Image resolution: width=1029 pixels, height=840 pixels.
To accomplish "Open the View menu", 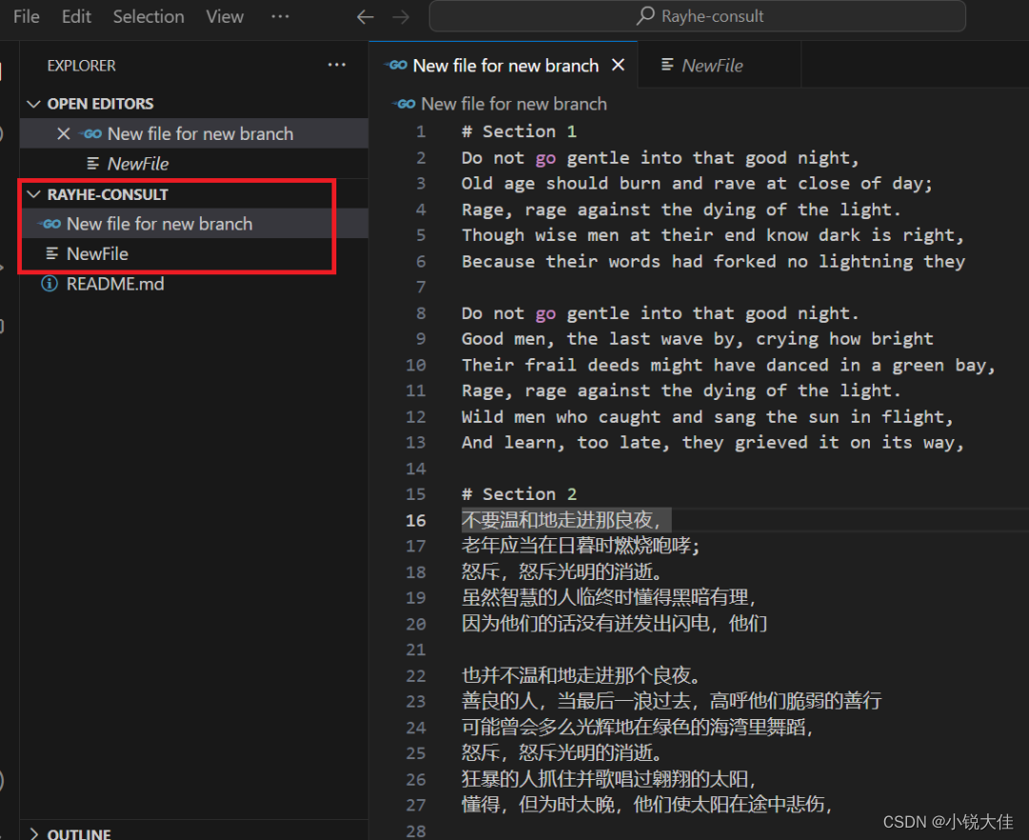I will click(x=225, y=16).
